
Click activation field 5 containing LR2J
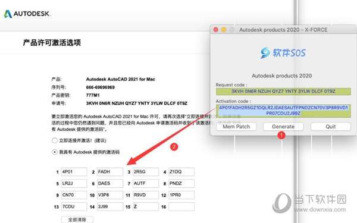click(74, 183)
